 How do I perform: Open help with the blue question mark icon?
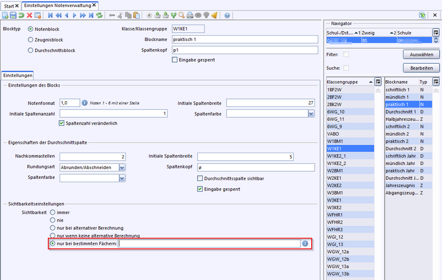[x=227, y=15]
